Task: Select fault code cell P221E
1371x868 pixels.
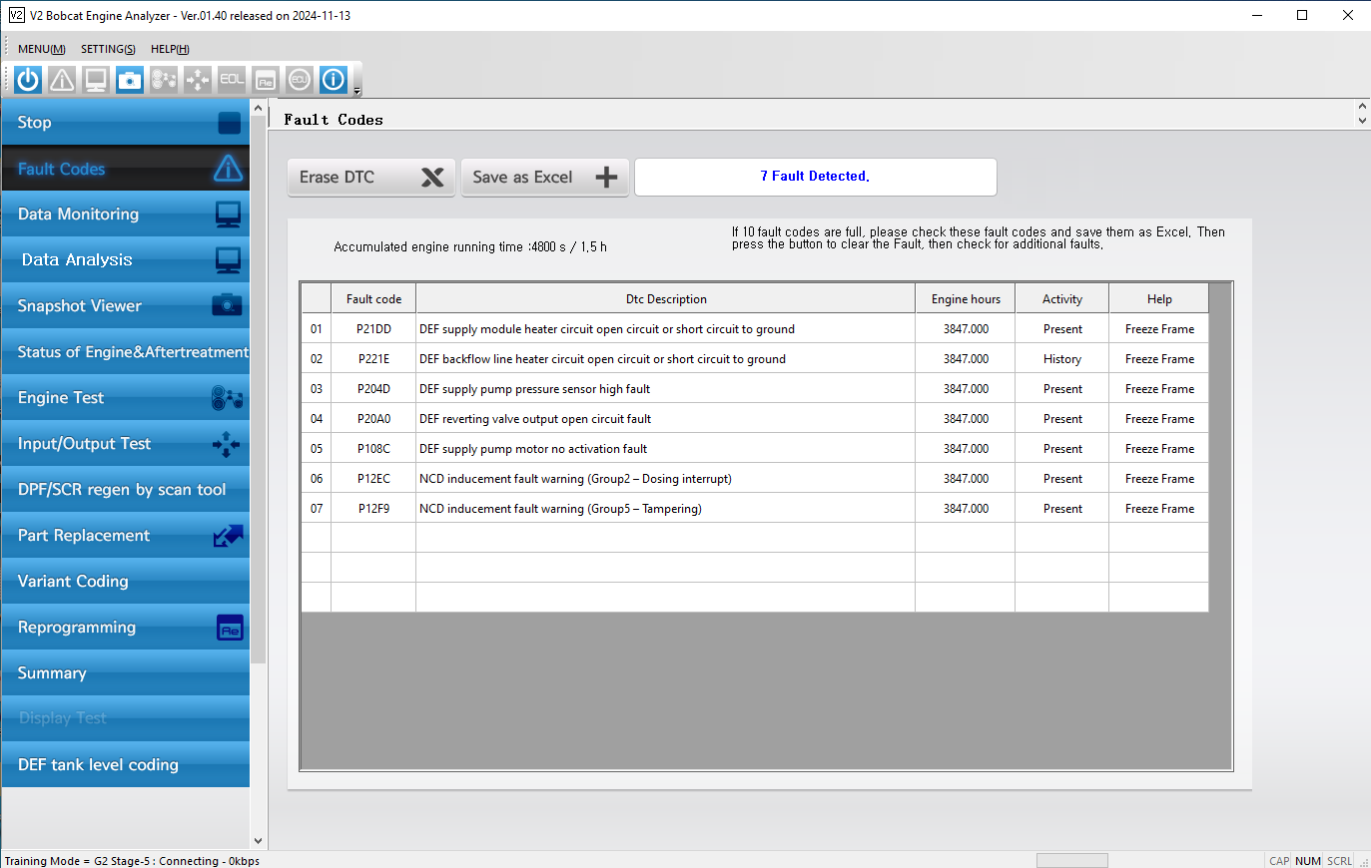Action: 373,359
